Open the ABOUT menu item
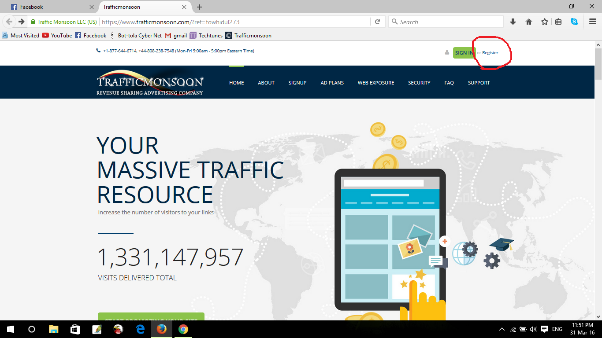Image resolution: width=602 pixels, height=338 pixels. (x=266, y=83)
